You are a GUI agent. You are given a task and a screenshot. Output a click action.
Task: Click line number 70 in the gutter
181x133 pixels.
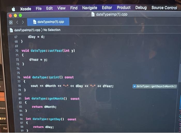(x=17, y=51)
